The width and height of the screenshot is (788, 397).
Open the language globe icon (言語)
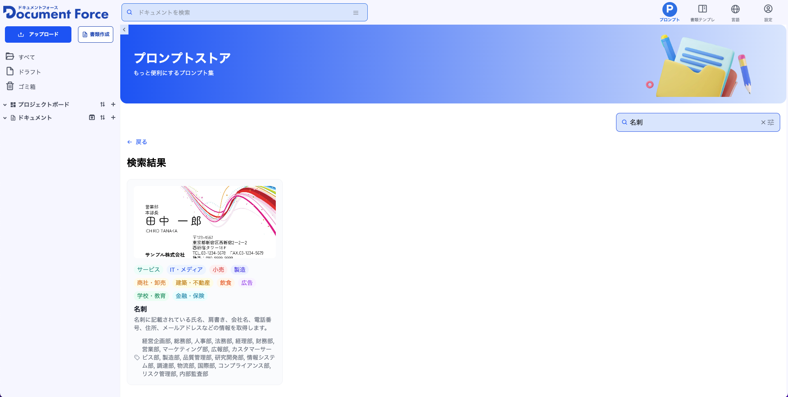(x=735, y=12)
